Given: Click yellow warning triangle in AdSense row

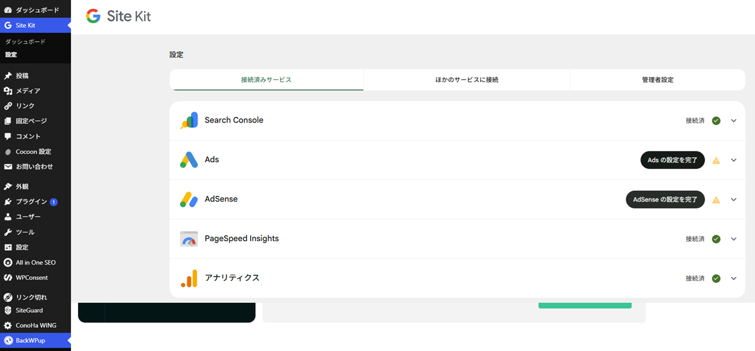Looking at the screenshot, I should [716, 200].
